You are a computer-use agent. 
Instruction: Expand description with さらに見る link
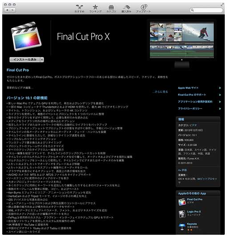click(x=160, y=92)
